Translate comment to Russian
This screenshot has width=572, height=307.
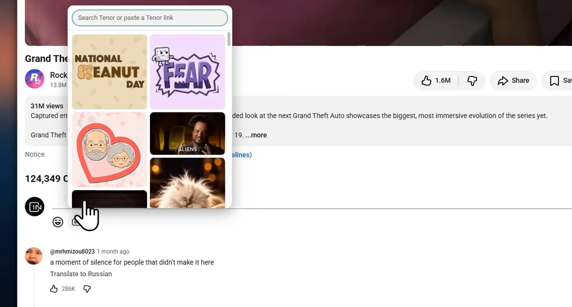pos(81,274)
